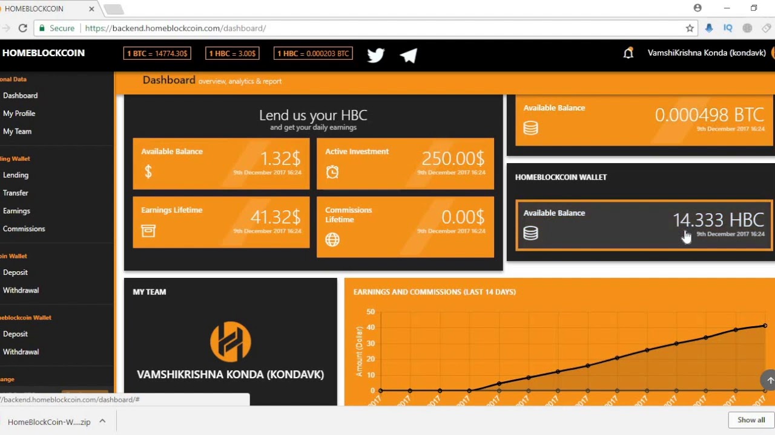Reload the page in Chrome

click(x=22, y=28)
